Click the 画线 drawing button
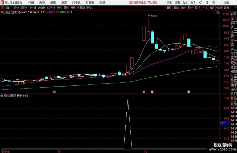This screenshot has width=237, height=153. coord(197,8)
